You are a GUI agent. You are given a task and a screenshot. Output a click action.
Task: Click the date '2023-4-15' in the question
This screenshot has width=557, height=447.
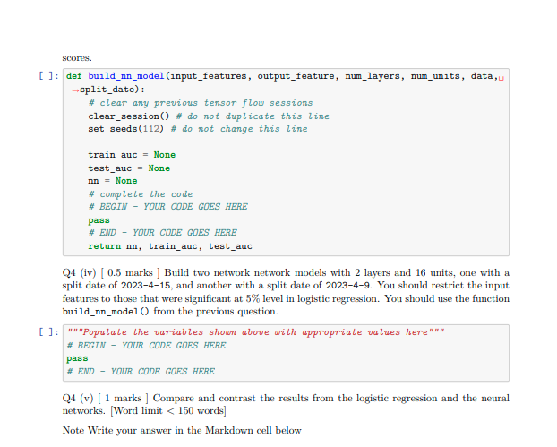(146, 286)
